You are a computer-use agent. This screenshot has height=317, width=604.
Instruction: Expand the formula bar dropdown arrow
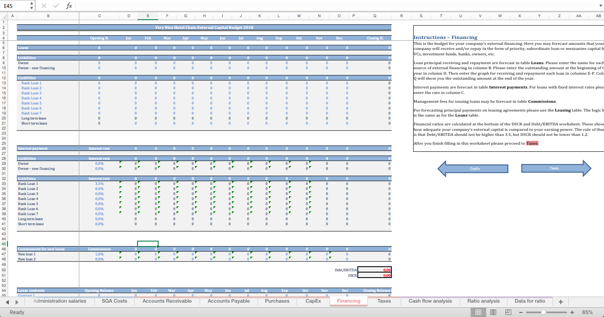click(600, 5)
